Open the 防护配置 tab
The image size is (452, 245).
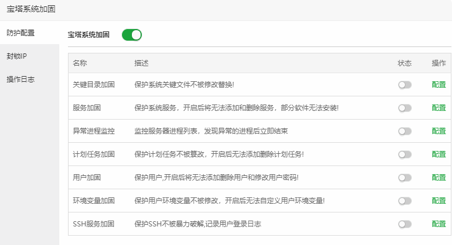click(30, 33)
